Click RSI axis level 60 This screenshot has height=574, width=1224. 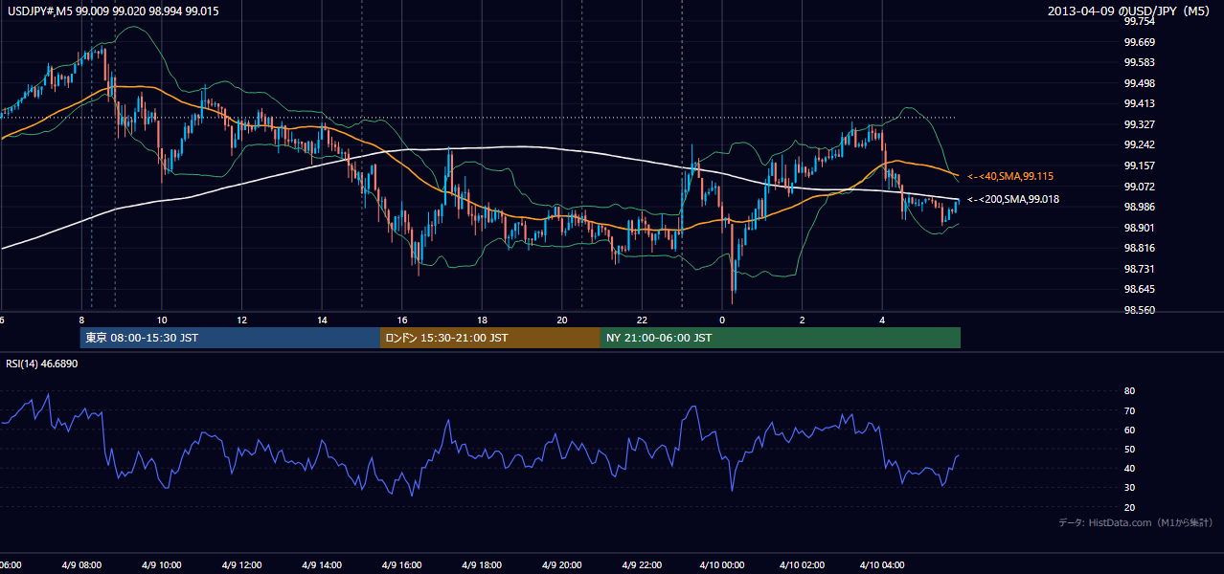[1129, 430]
